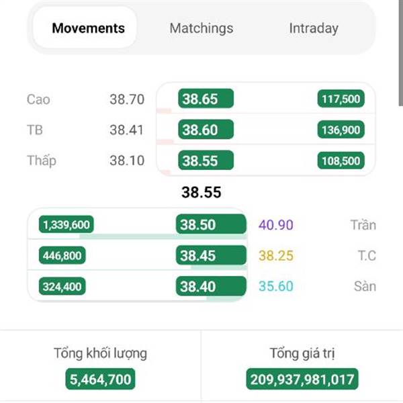Switch to the Movements tab
The image size is (403, 403).
click(x=85, y=28)
